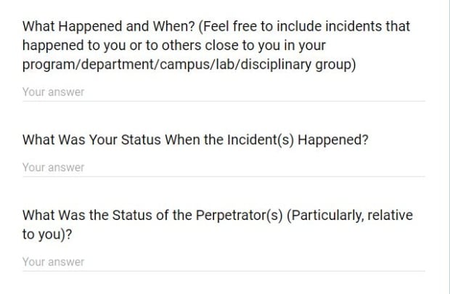Screen dimensions: 450x294
Task: Click the underline of the second answer field
Action: [x=224, y=176]
